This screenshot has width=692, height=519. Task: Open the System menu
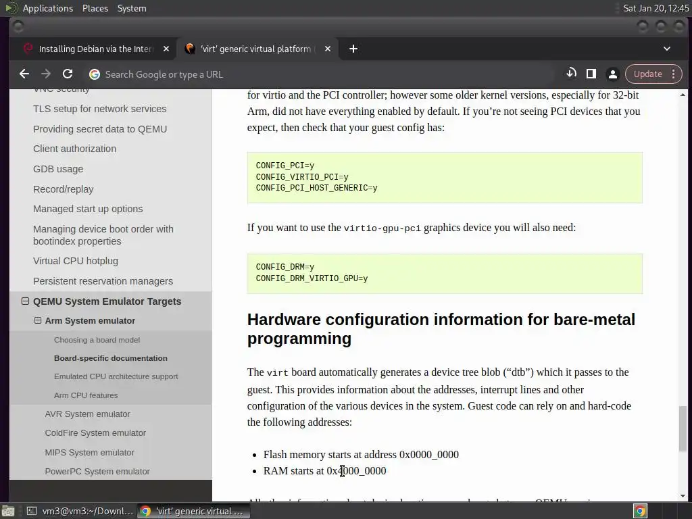(132, 8)
